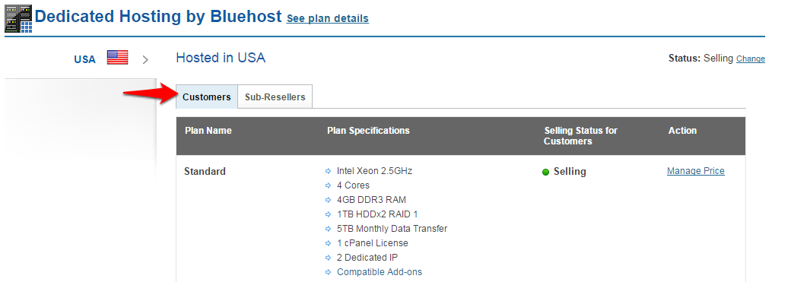Expand the chevron arrow next to the USA flag
This screenshot has width=791, height=282.
[x=145, y=60]
